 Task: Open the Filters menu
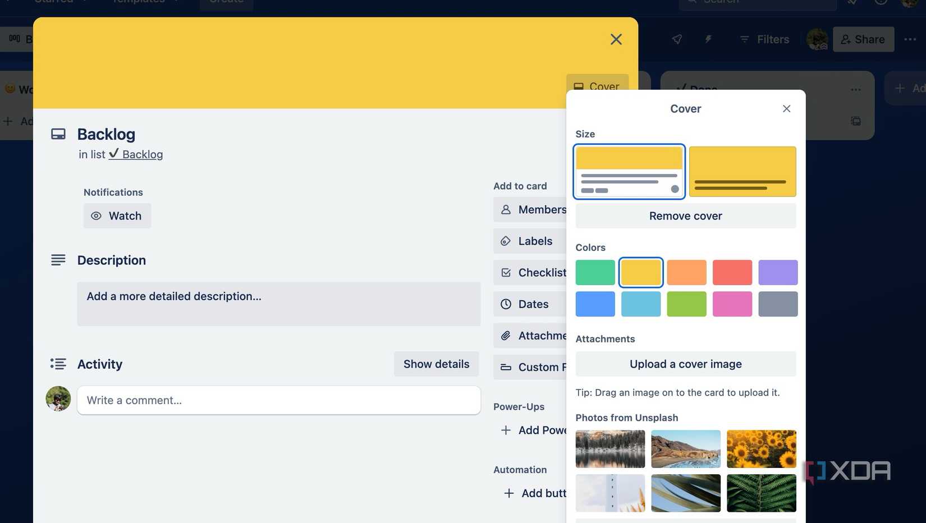[x=763, y=39]
